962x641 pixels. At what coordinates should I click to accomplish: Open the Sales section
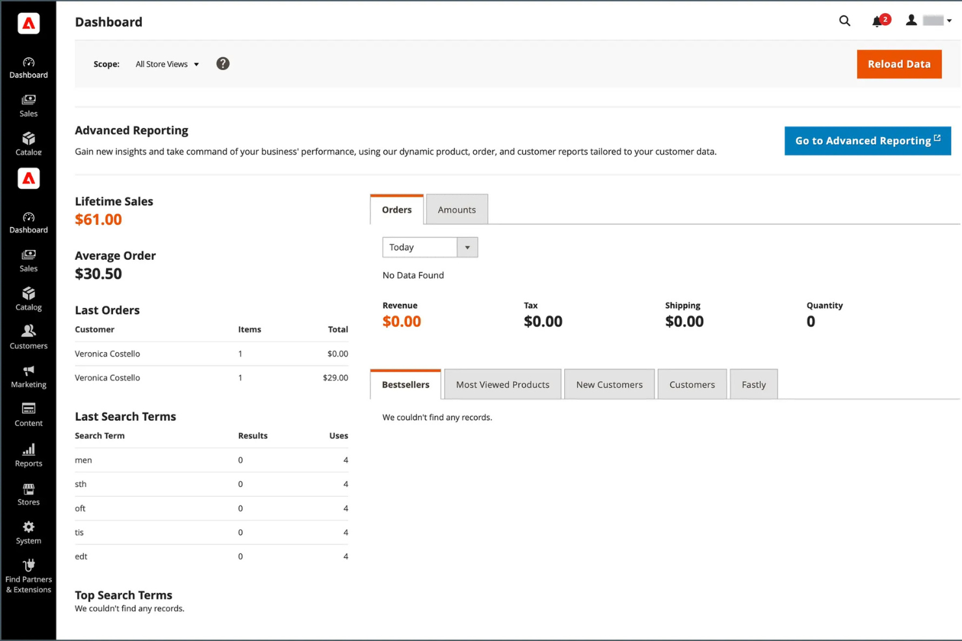[28, 260]
